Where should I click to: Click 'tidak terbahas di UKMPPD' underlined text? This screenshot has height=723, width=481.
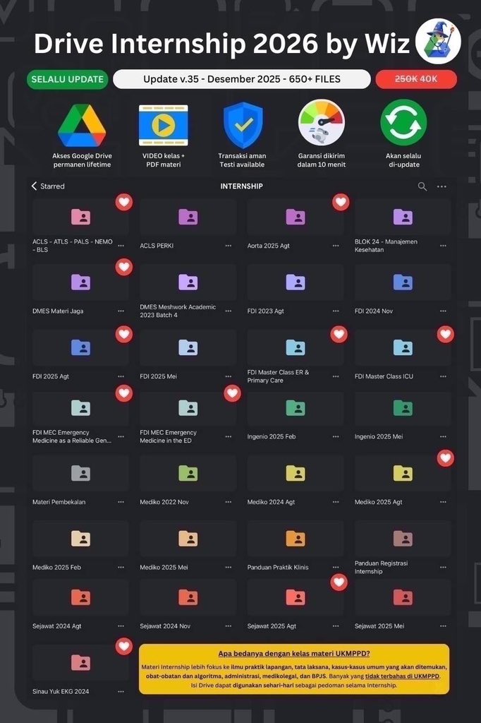click(402, 676)
